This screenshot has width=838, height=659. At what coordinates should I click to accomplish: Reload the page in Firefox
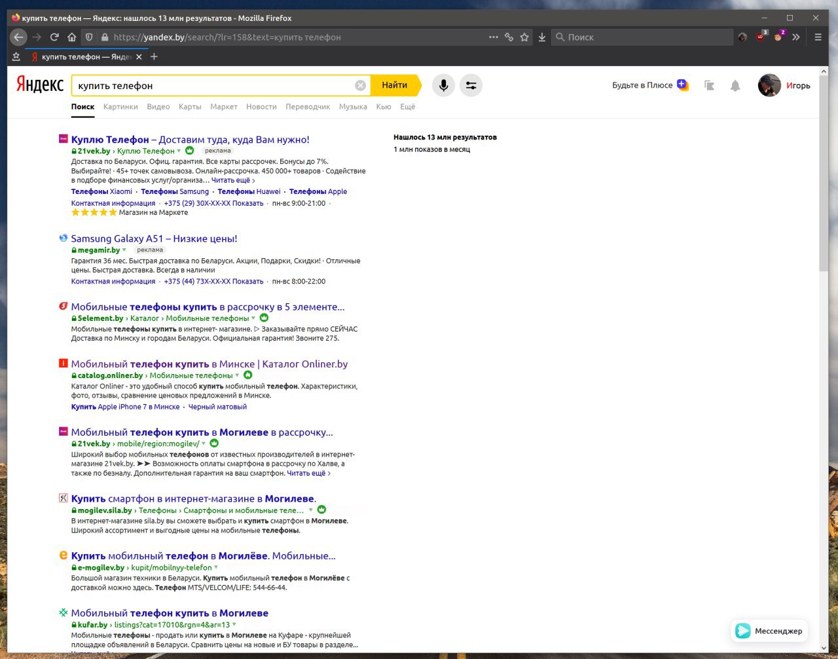[54, 37]
